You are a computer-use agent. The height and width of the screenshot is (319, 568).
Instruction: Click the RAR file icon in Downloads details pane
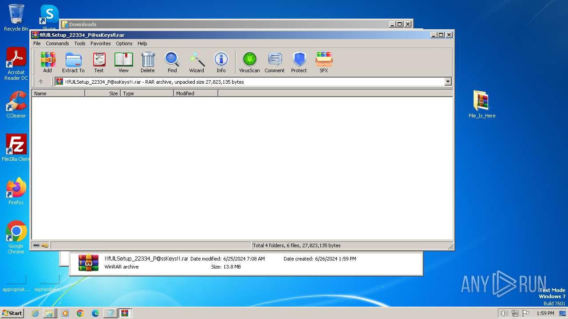click(88, 262)
